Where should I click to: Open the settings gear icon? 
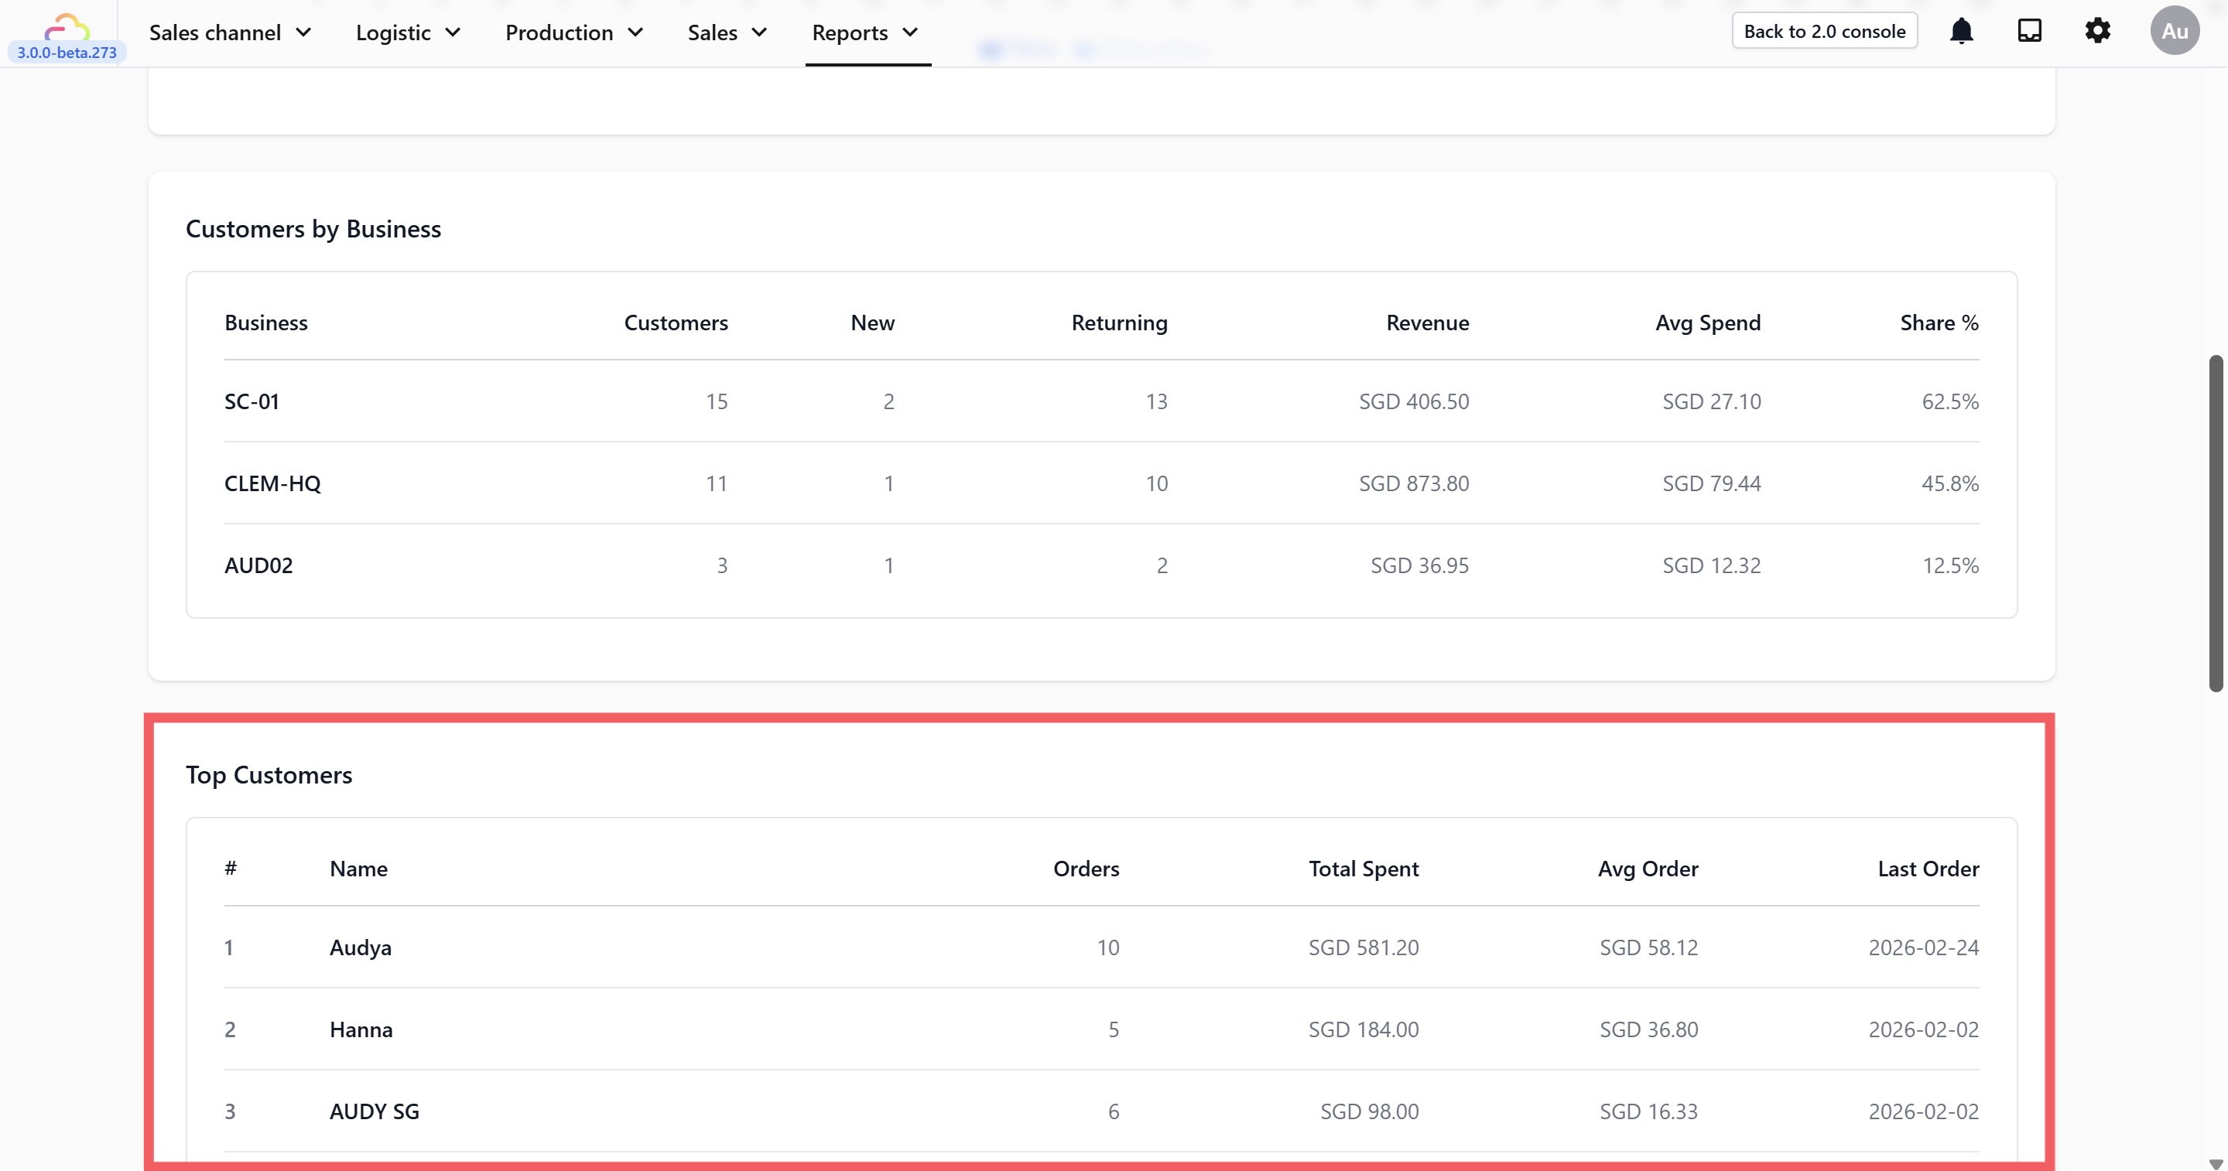coord(2097,32)
